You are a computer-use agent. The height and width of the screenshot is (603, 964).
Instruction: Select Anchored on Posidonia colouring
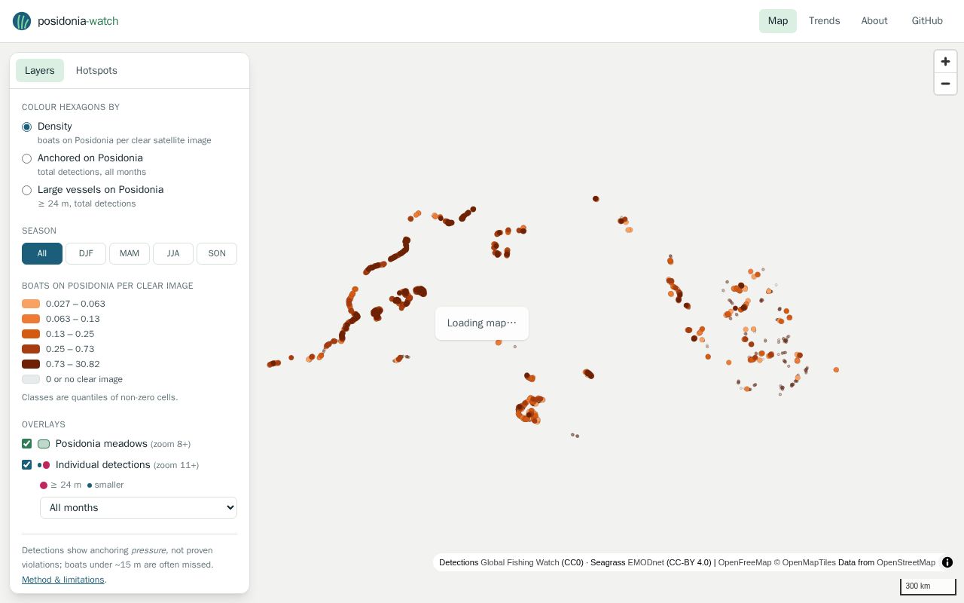pyautogui.click(x=27, y=158)
